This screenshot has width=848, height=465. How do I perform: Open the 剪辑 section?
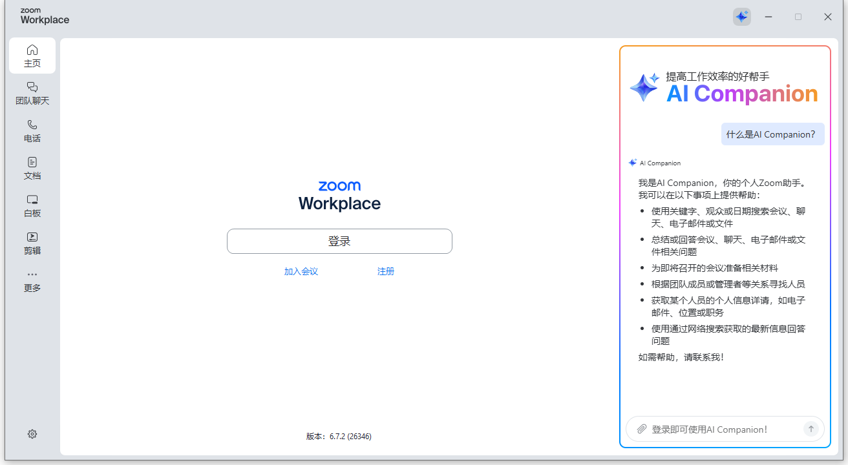[32, 243]
